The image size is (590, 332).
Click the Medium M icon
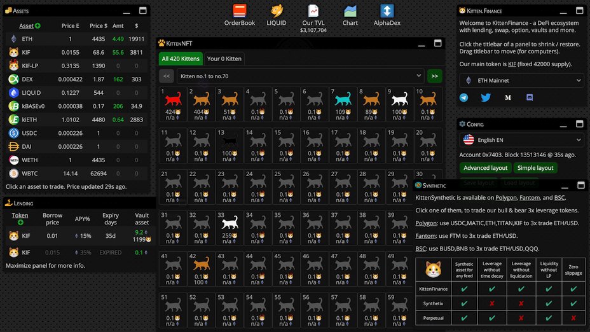[x=507, y=97]
